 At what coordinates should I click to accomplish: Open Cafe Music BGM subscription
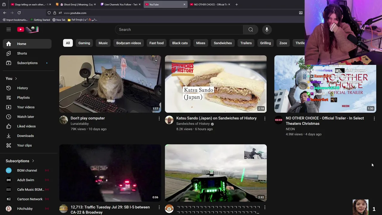click(27, 190)
